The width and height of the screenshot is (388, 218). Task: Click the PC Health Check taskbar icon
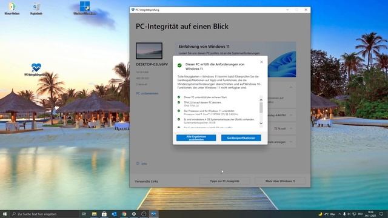pyautogui.click(x=153, y=214)
